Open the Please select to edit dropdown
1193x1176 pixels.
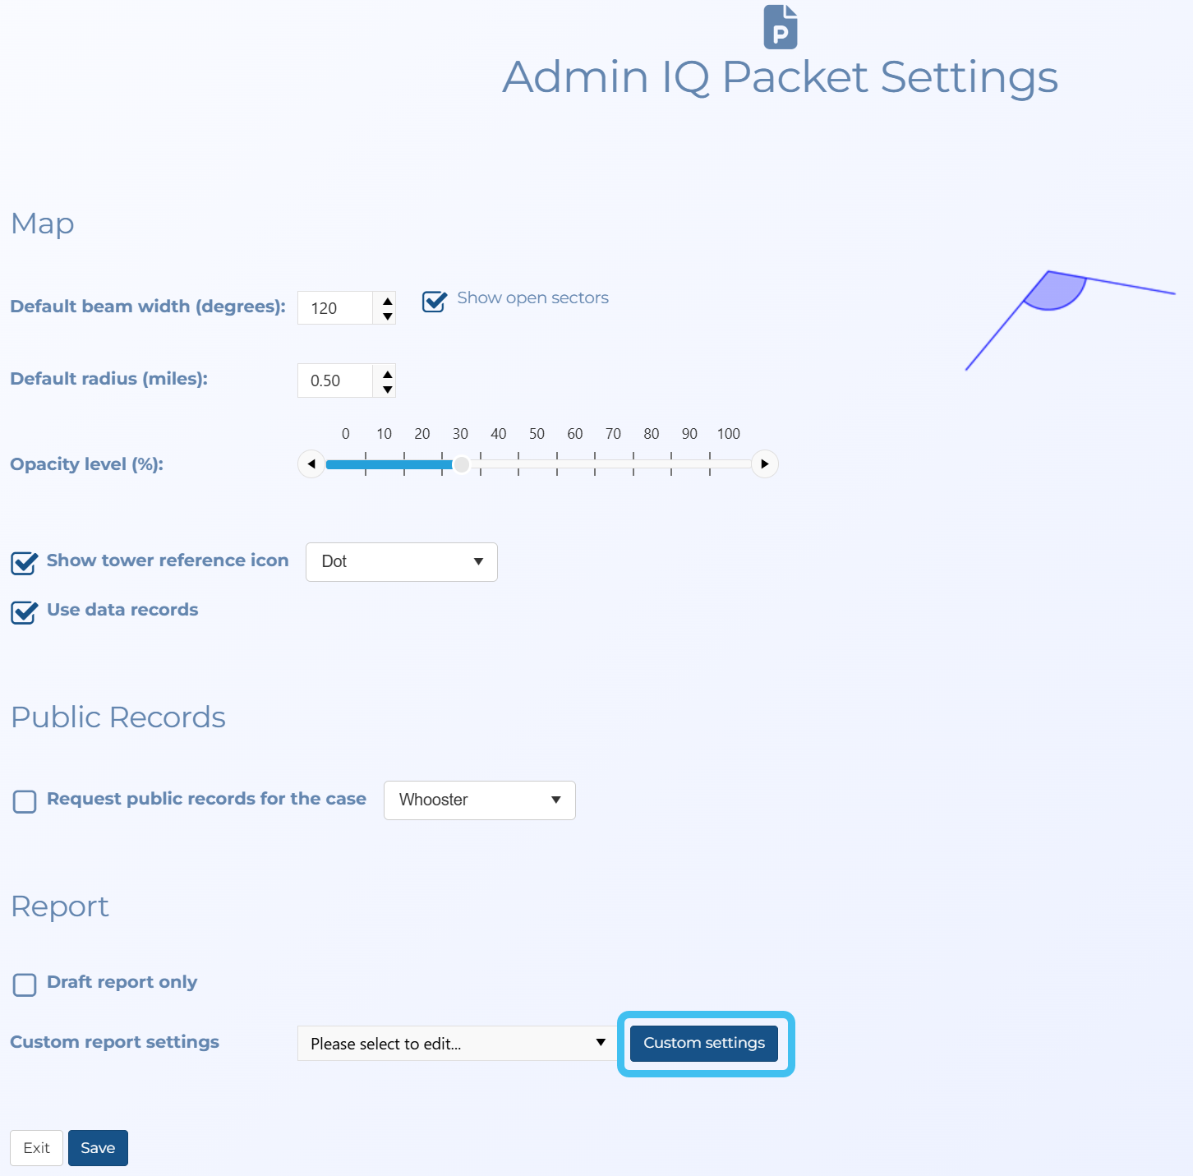coord(457,1044)
